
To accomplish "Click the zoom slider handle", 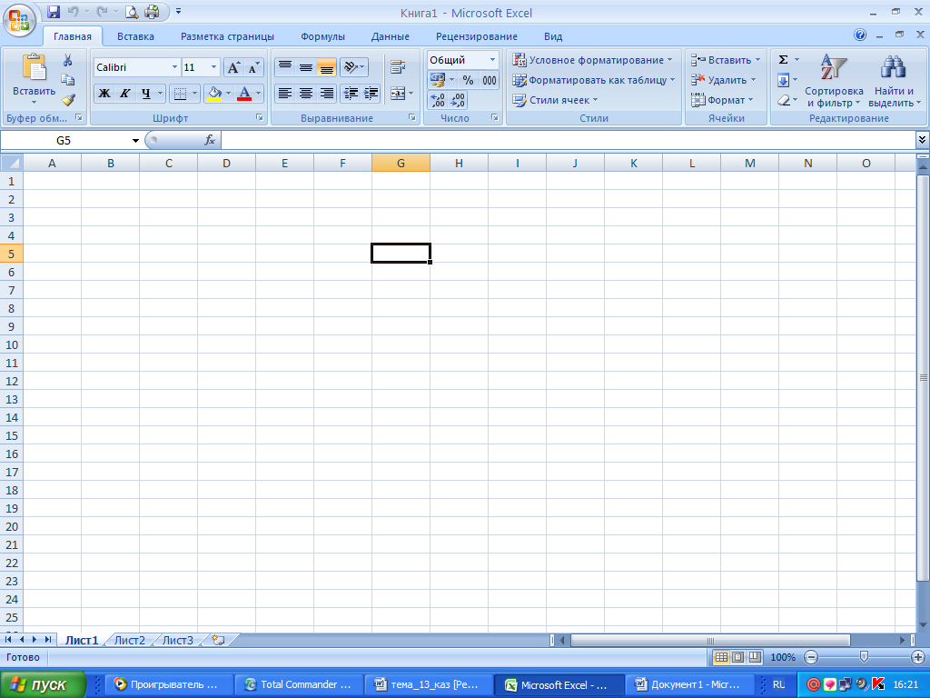I will pyautogui.click(x=865, y=657).
